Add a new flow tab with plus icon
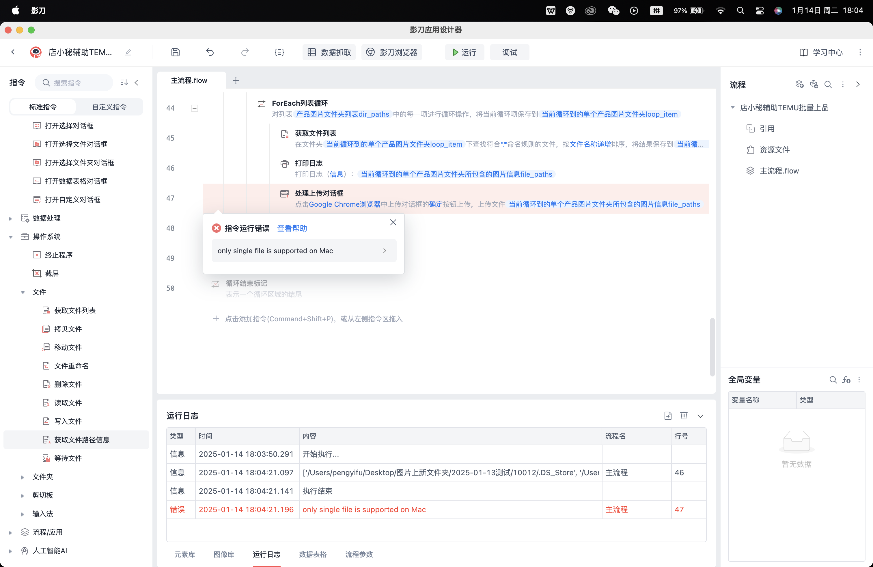 (236, 80)
